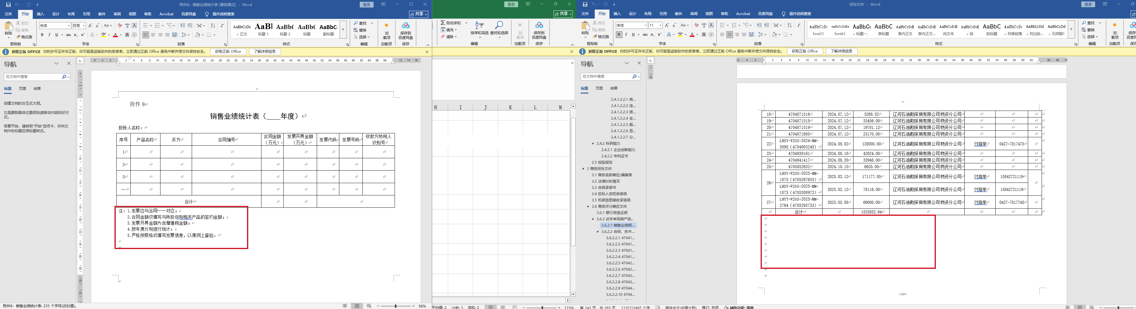Viewport: 1136px width, 309px height.
Task: Open the 视图 tab in the 投标文件 Word window
Action: point(709,13)
